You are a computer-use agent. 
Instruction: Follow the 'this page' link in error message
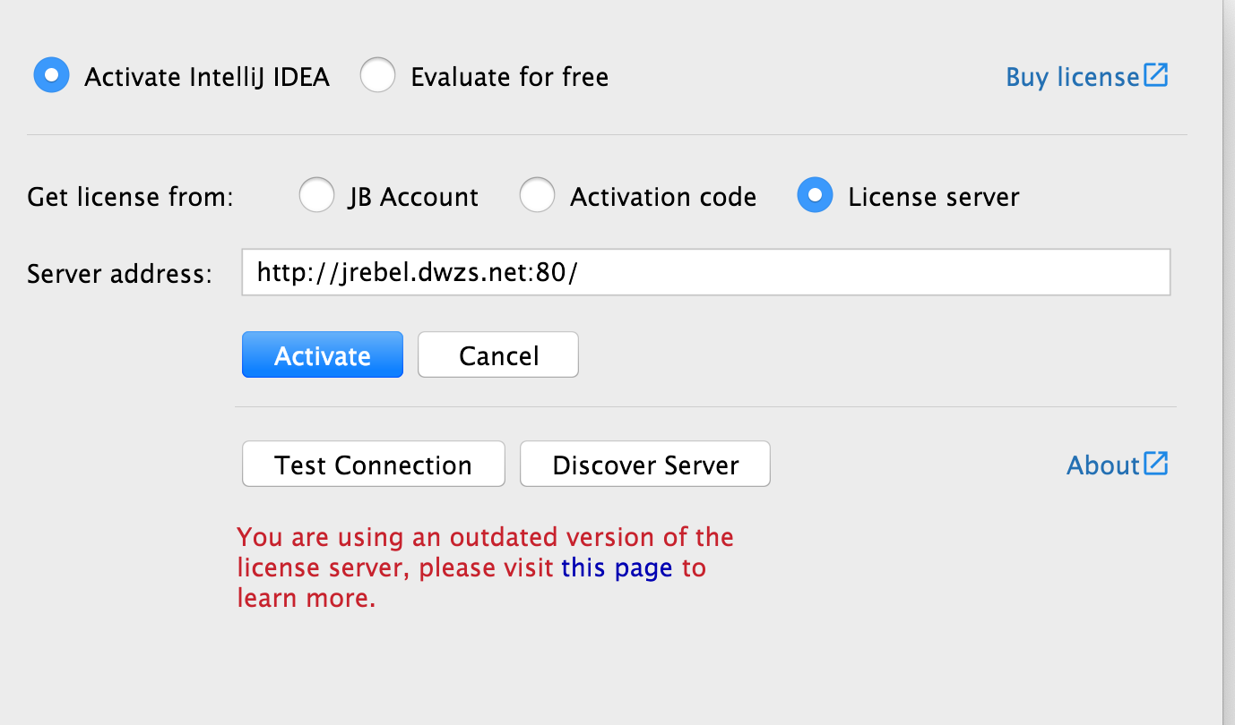(x=617, y=567)
